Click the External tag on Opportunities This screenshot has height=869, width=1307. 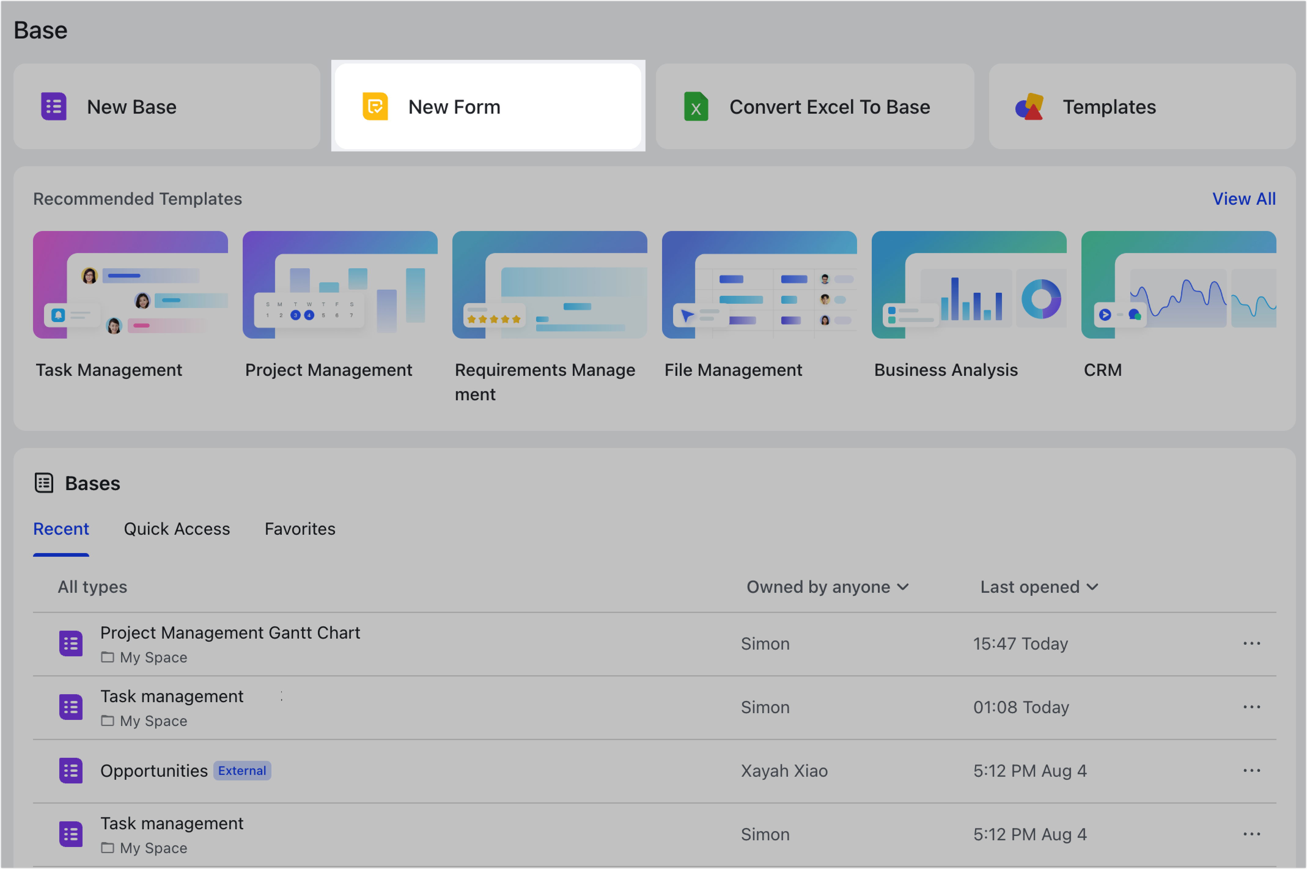point(242,770)
